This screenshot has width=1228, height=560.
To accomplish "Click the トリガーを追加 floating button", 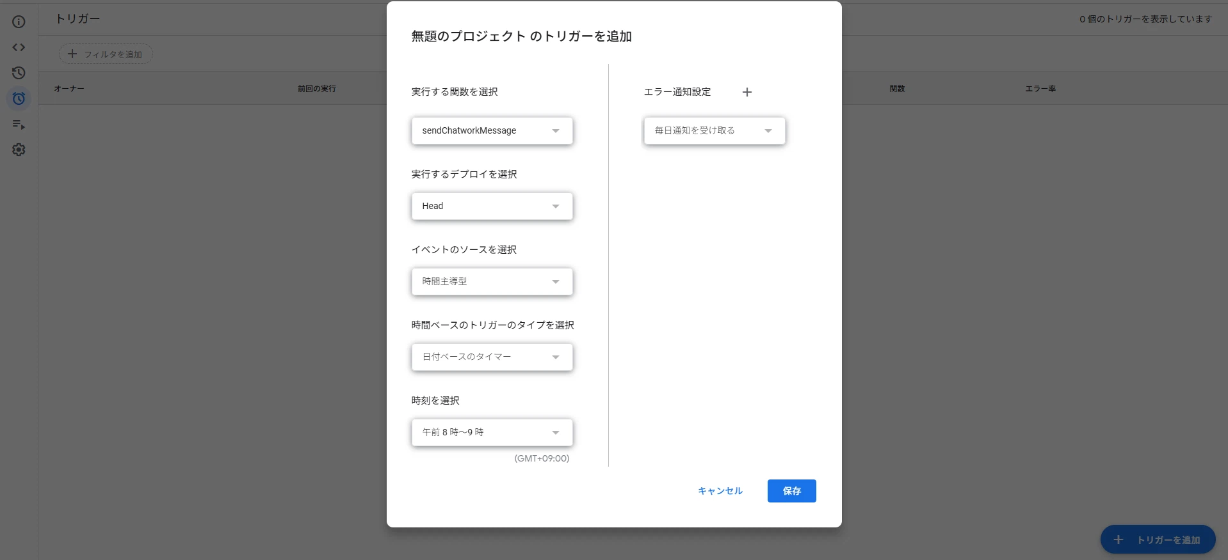I will point(1158,540).
